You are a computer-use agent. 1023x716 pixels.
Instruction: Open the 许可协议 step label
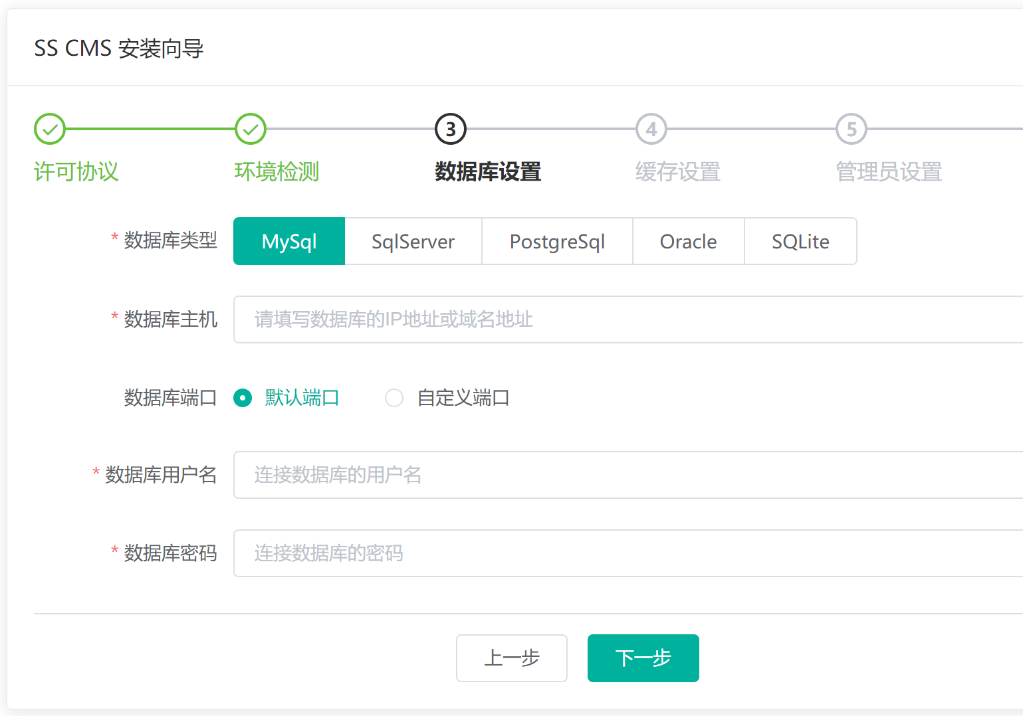click(76, 172)
